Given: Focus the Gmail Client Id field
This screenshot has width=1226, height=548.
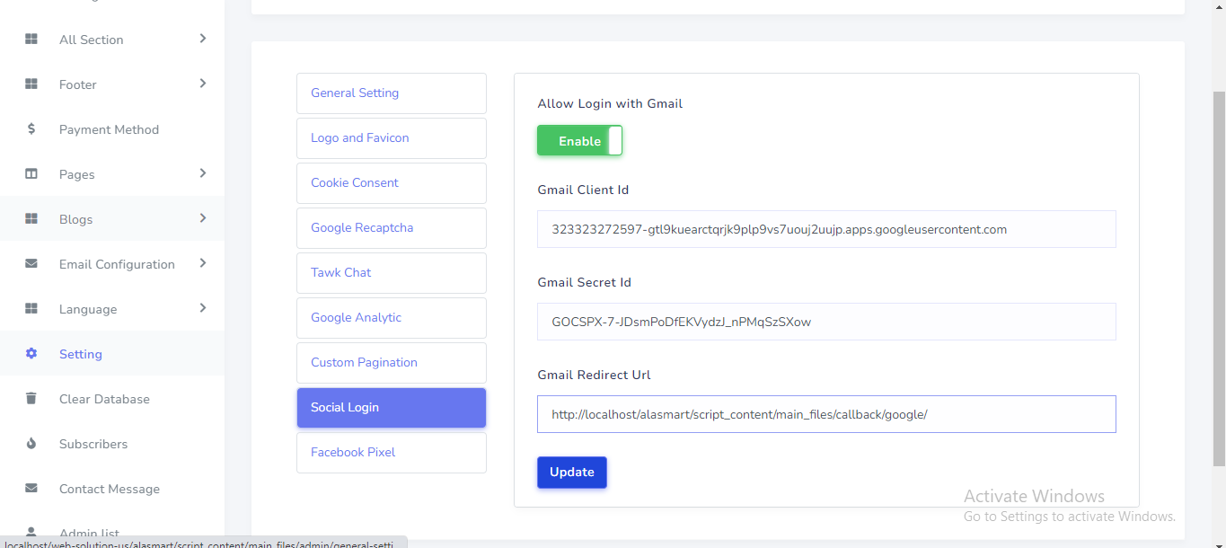Looking at the screenshot, I should pos(825,229).
